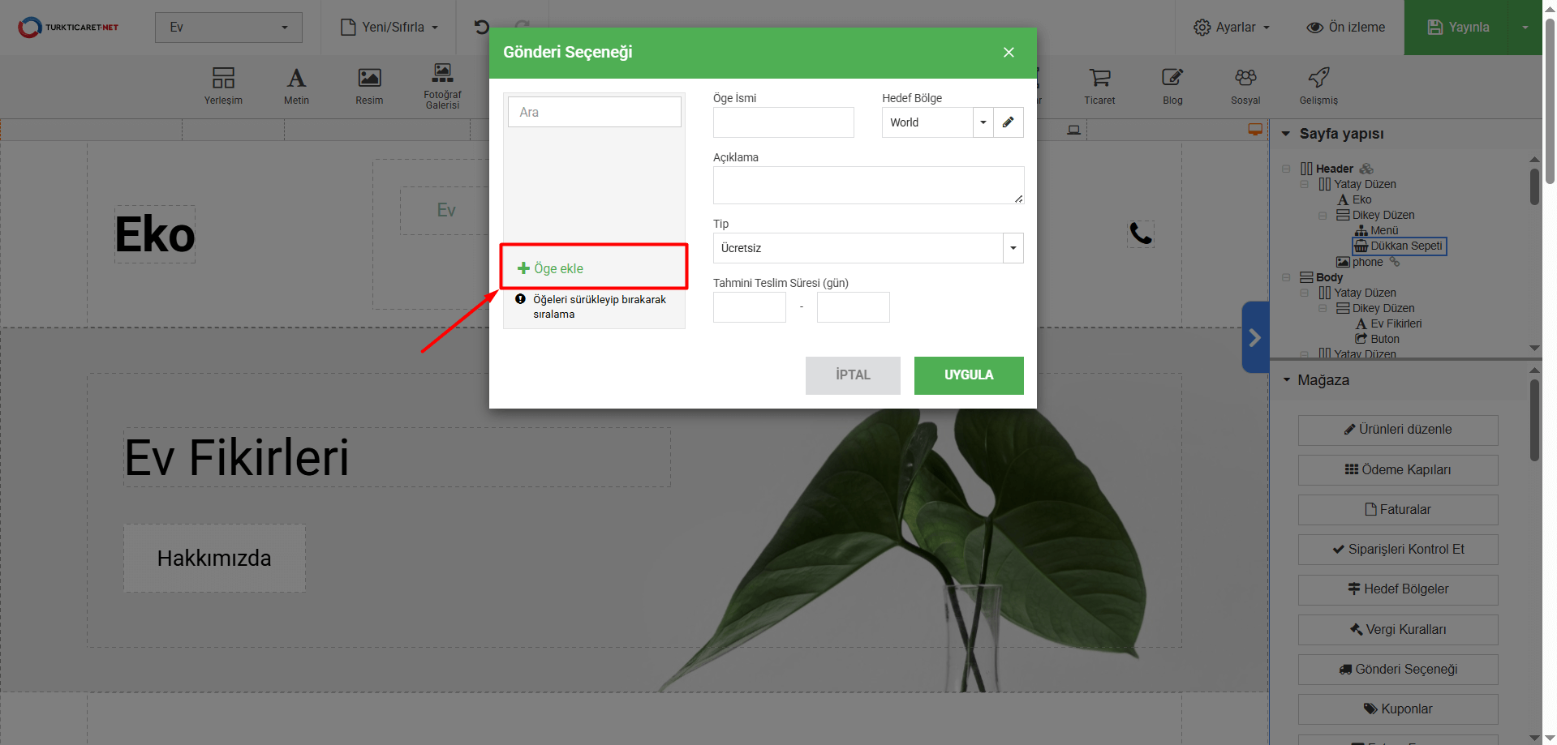The width and height of the screenshot is (1557, 745).
Task: Collapse the Sayfa yapısı panel
Action: pos(1286,134)
